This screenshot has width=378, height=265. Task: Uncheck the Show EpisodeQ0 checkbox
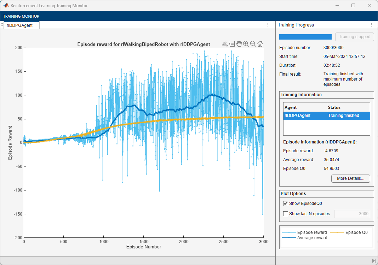[x=286, y=204]
